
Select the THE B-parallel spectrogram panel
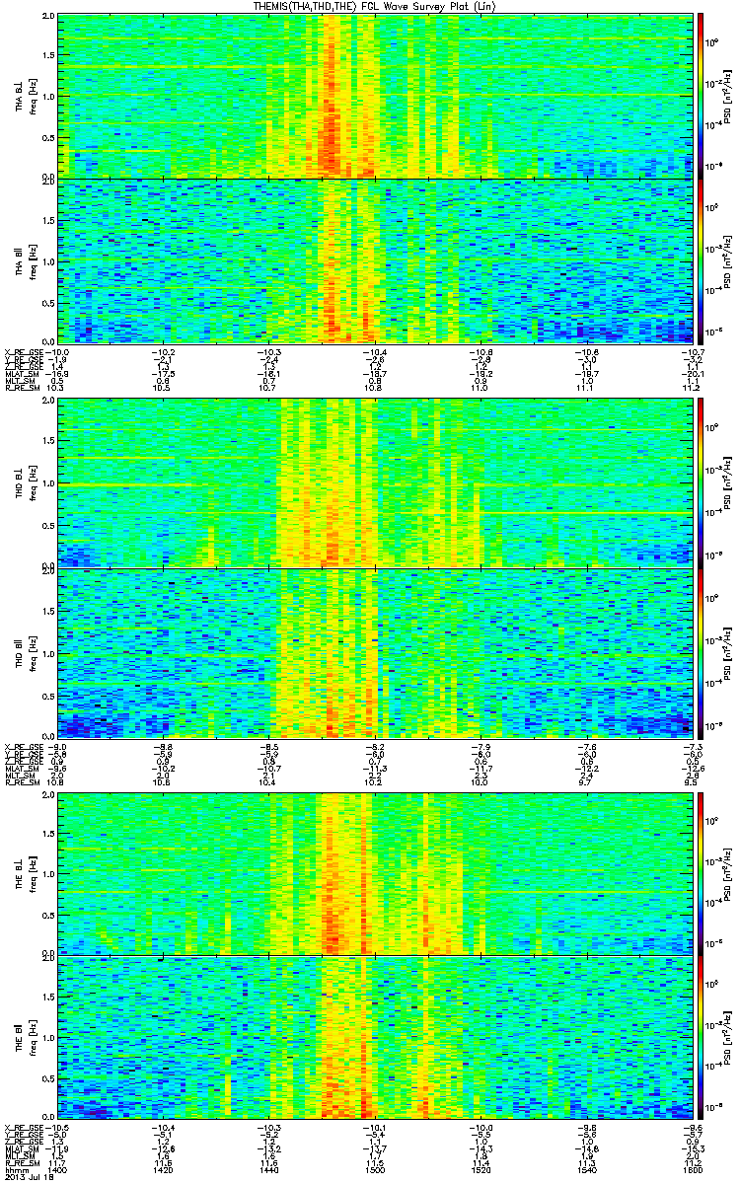(375, 1039)
